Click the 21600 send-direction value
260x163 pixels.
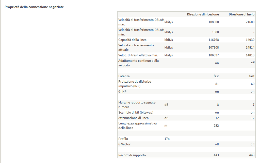coord(250,22)
